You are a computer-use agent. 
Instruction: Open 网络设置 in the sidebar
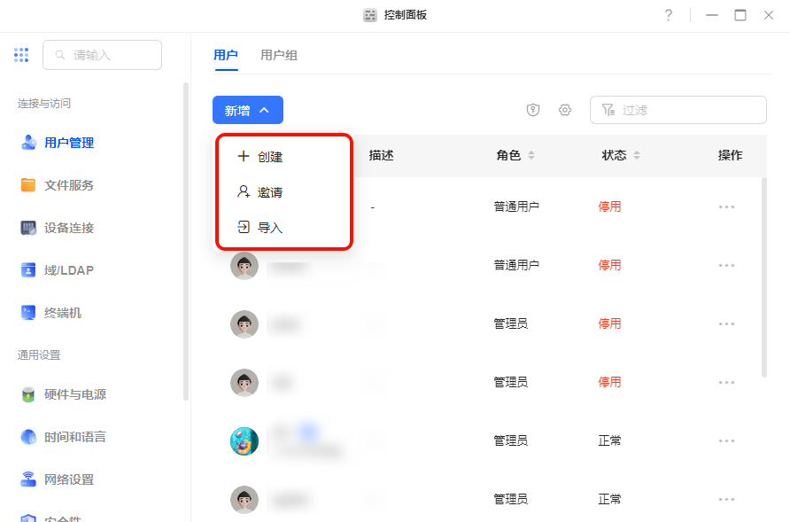pos(68,479)
